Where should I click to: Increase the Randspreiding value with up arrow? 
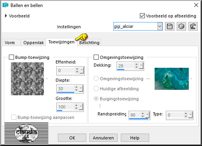(x=143, y=113)
